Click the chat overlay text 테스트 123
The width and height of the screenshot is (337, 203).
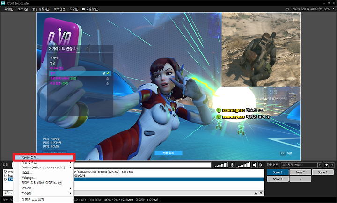(255, 110)
